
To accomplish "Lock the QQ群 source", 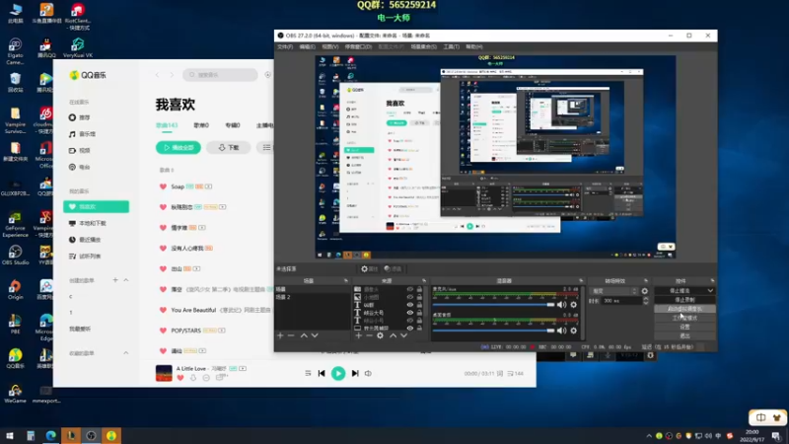I will 420,305.
